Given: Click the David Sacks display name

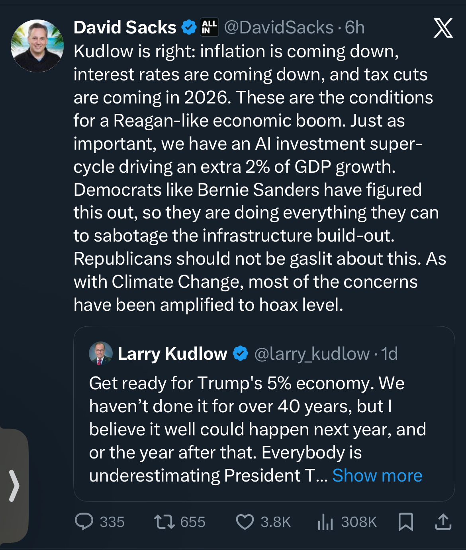Looking at the screenshot, I should coord(125,27).
